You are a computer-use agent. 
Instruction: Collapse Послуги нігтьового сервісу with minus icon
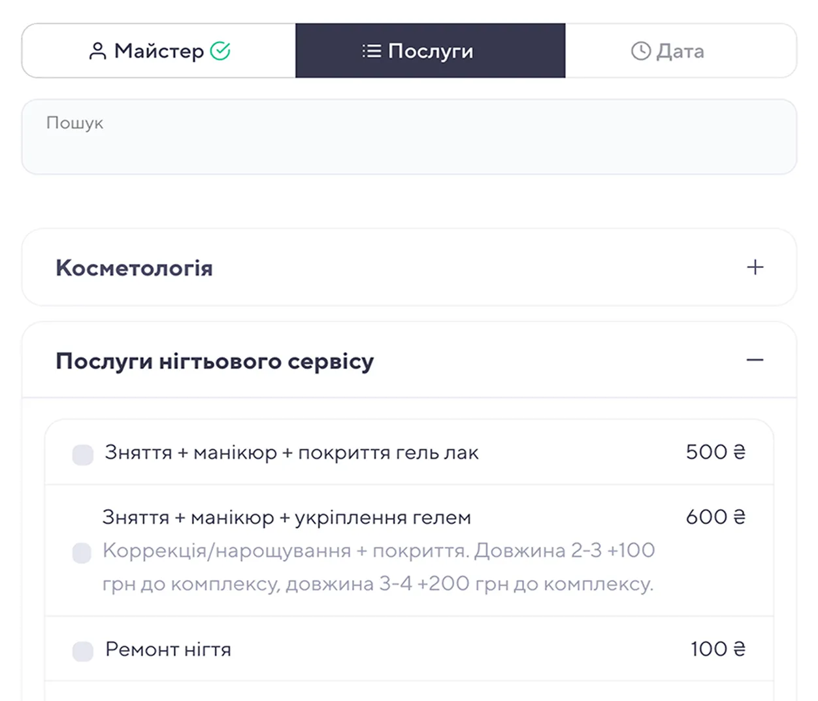click(x=755, y=360)
